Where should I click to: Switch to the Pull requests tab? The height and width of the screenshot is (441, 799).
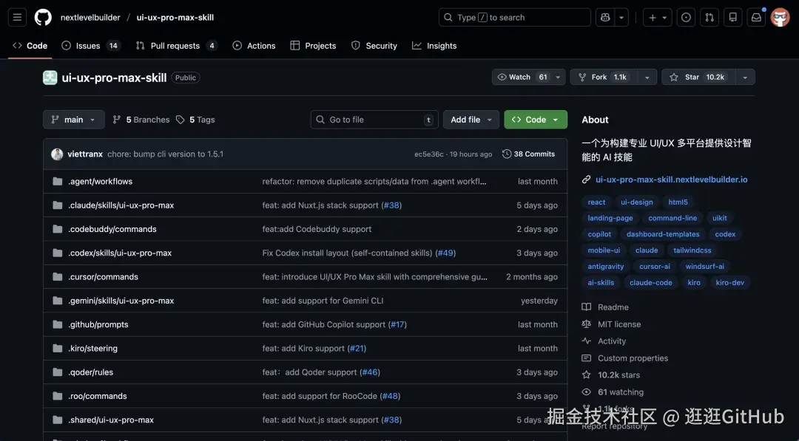tap(176, 46)
